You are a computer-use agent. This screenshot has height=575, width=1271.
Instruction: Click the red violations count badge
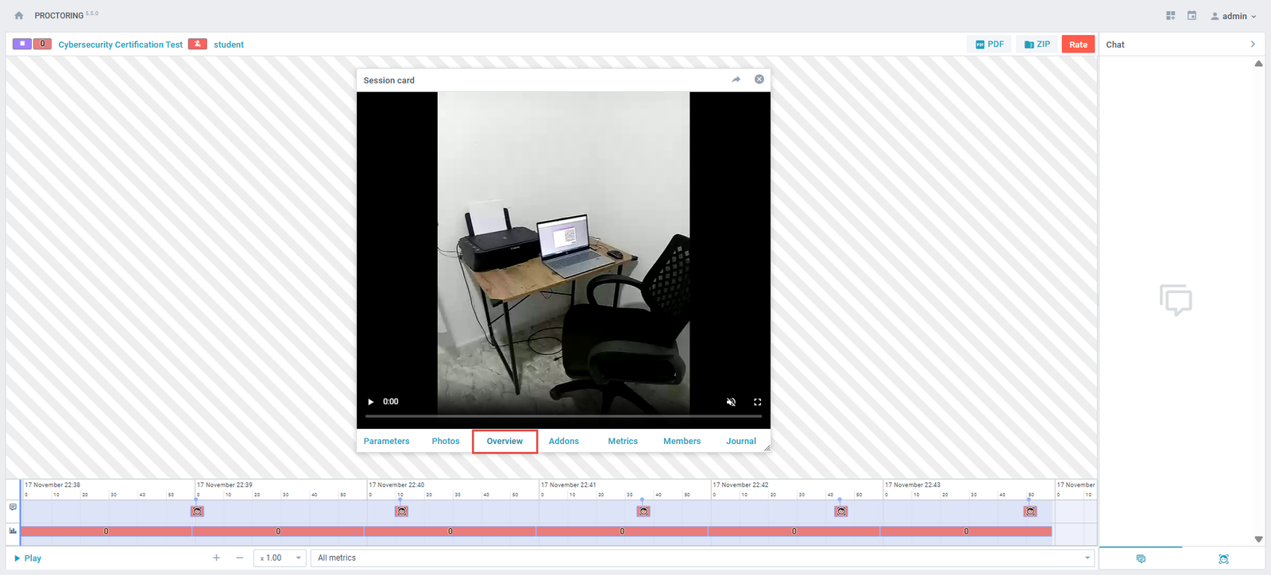pyautogui.click(x=42, y=44)
